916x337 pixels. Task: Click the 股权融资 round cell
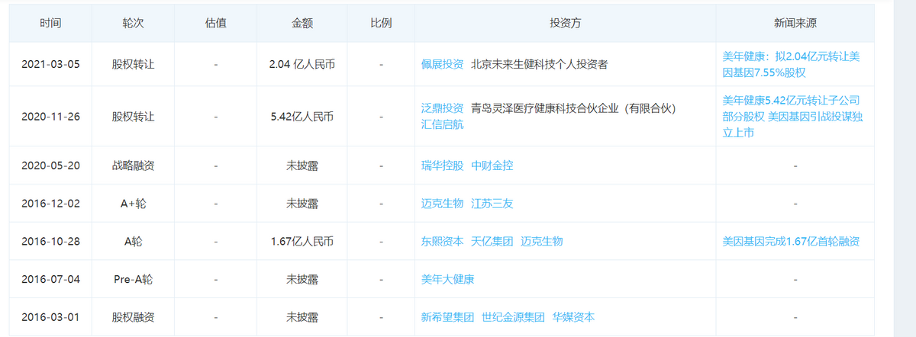pos(134,317)
